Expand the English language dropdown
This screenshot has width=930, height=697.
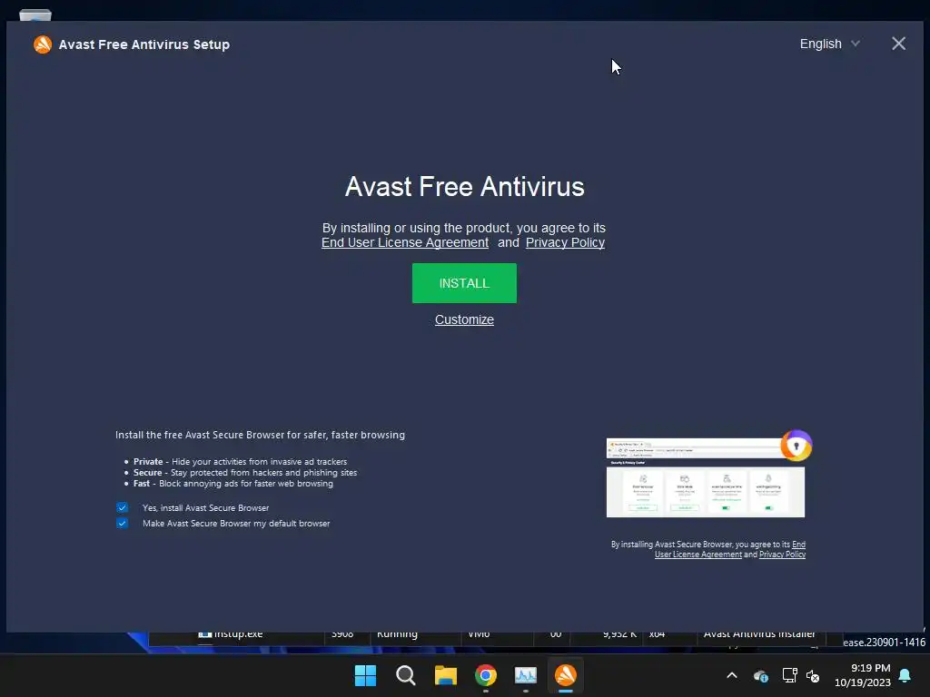[829, 44]
